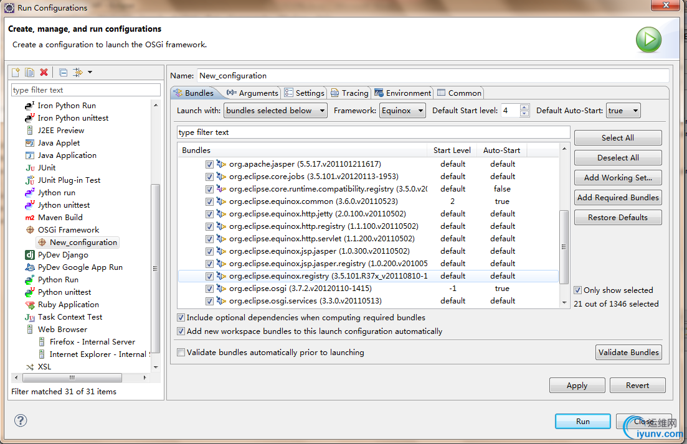Click the Revert button
The height and width of the screenshot is (444, 687).
tap(638, 386)
